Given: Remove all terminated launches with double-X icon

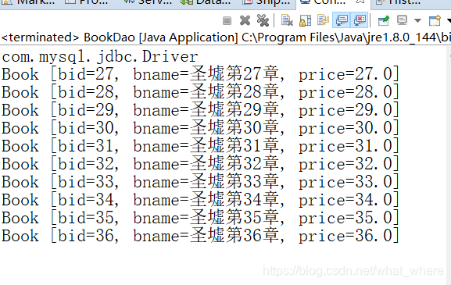Looking at the screenshot, I should coord(263,20).
